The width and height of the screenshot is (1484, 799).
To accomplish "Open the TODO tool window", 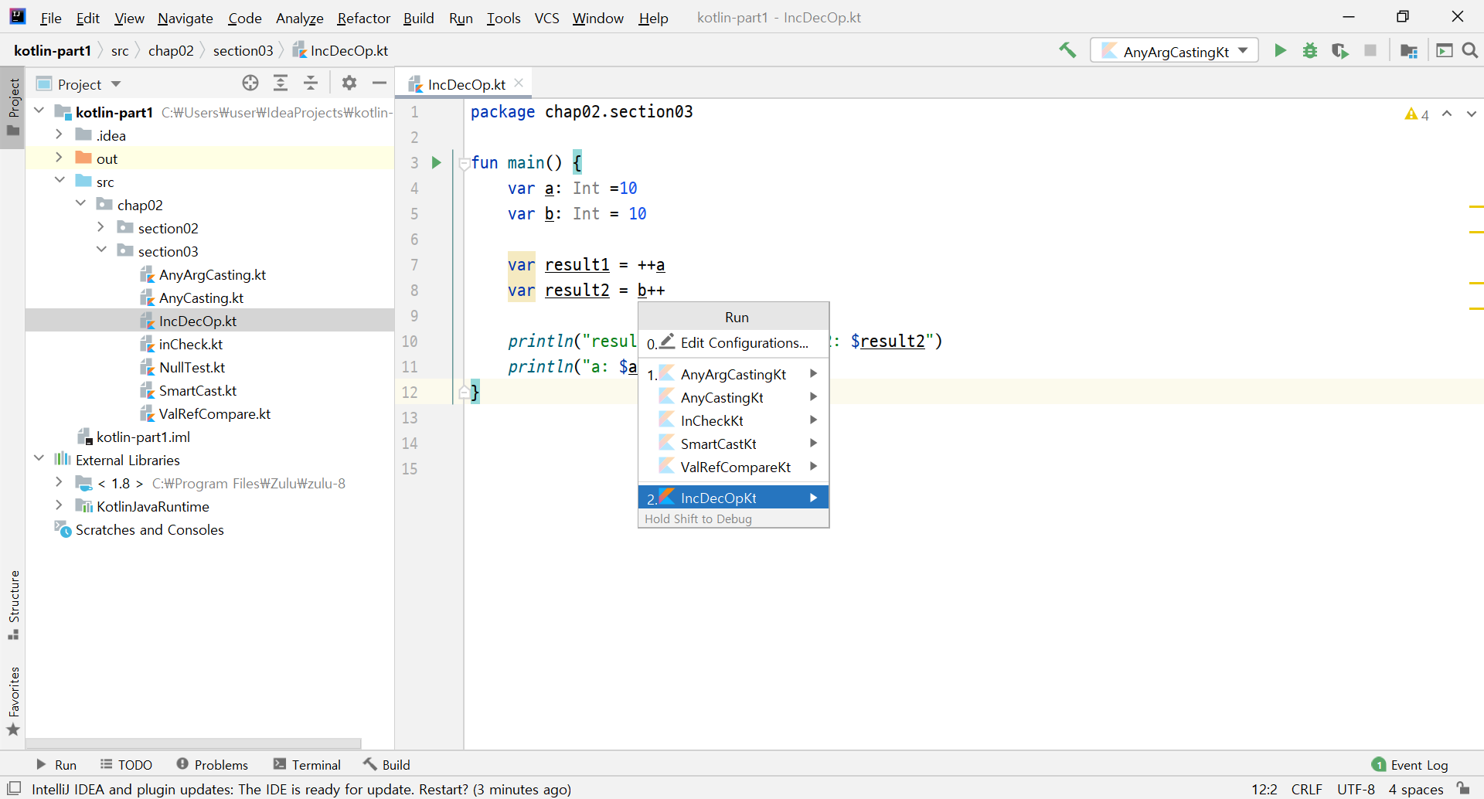I will [x=126, y=764].
